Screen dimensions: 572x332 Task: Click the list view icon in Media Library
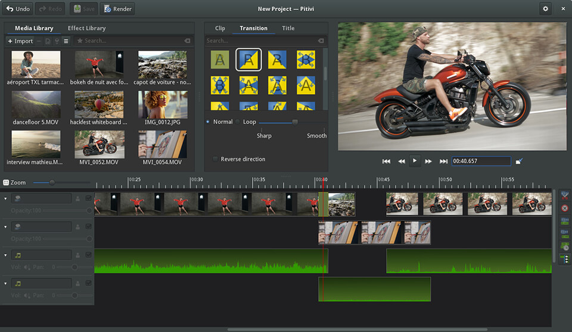(x=66, y=41)
